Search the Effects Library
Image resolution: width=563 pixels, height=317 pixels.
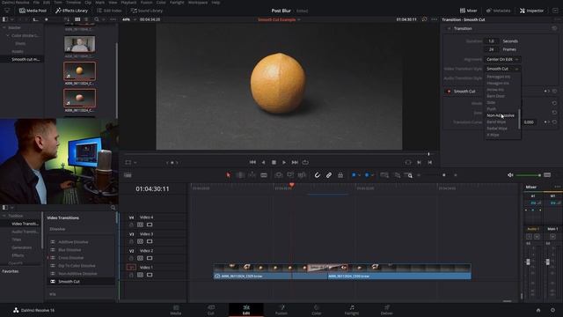tap(113, 208)
